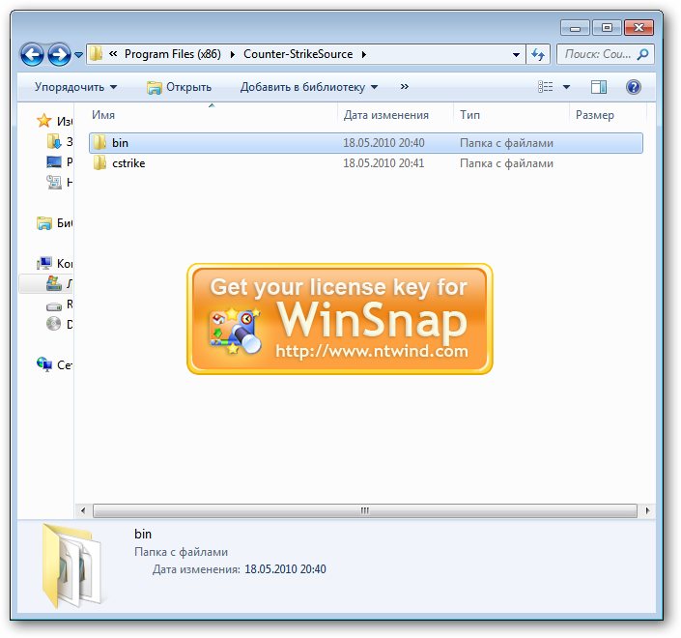
Task: Open address bar history dropdown
Action: (516, 54)
